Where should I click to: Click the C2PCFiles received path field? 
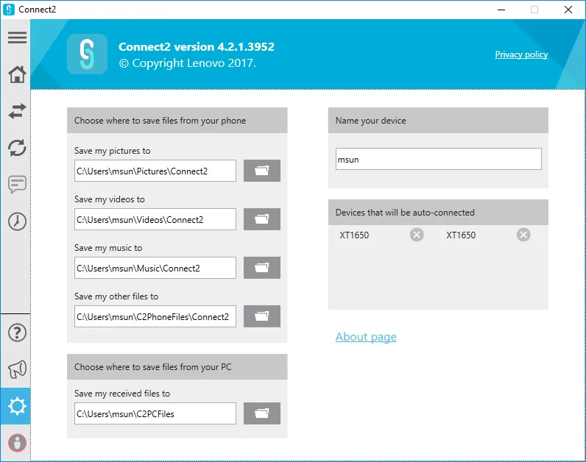coord(155,413)
